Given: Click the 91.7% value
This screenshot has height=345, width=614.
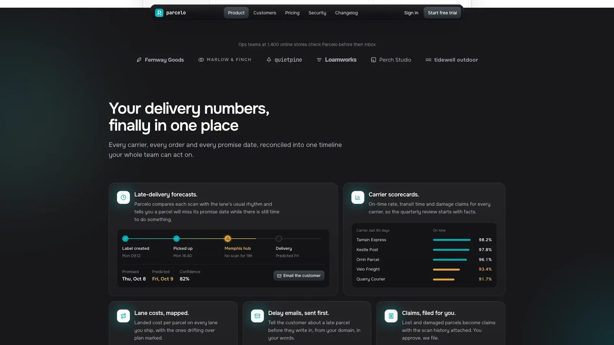Looking at the screenshot, I should (x=485, y=279).
